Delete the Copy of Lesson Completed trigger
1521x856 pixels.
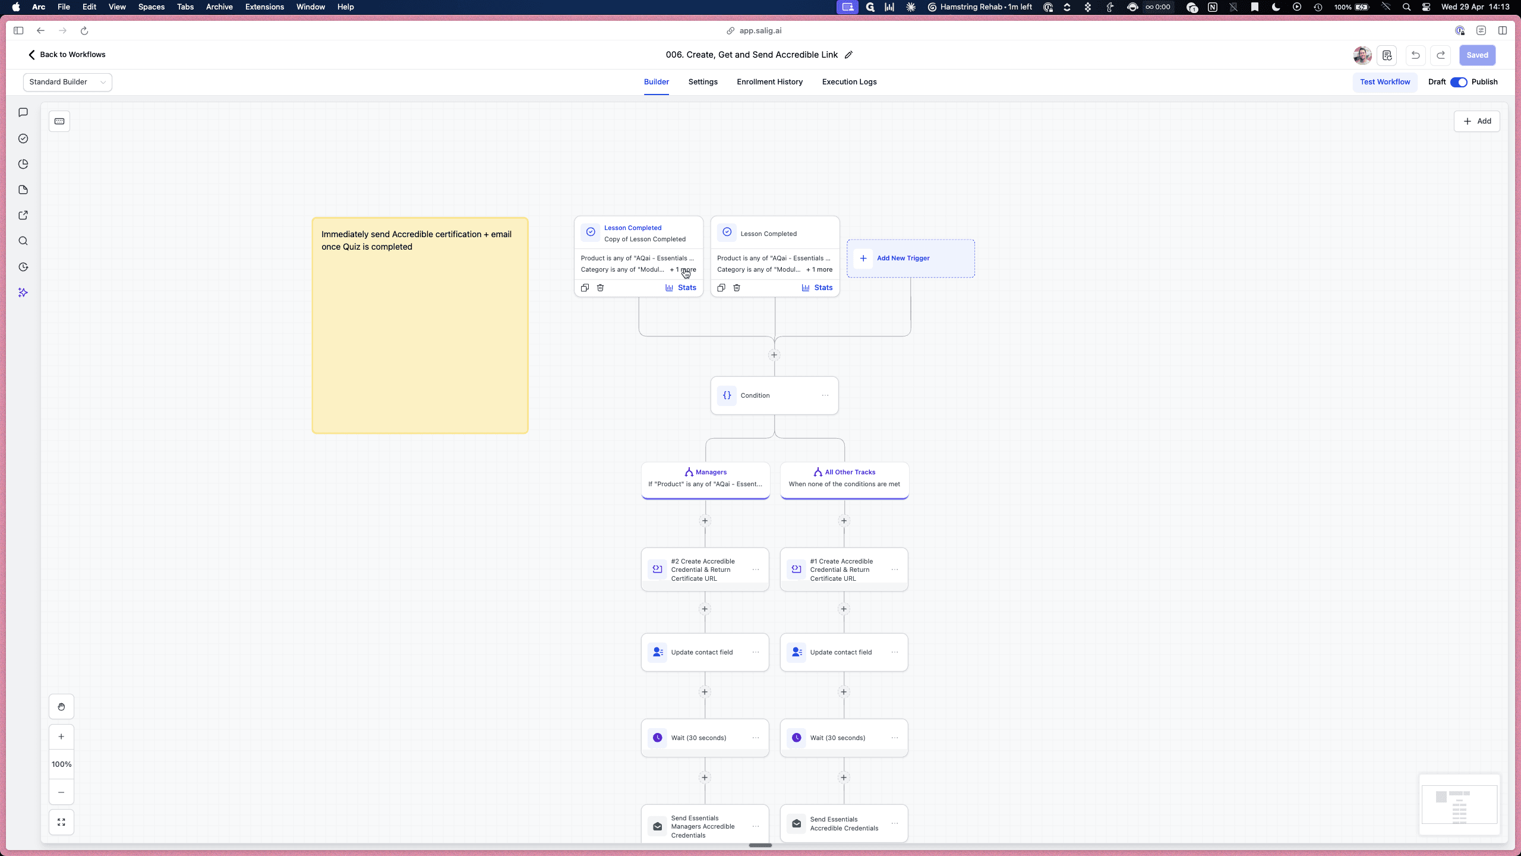pos(600,288)
